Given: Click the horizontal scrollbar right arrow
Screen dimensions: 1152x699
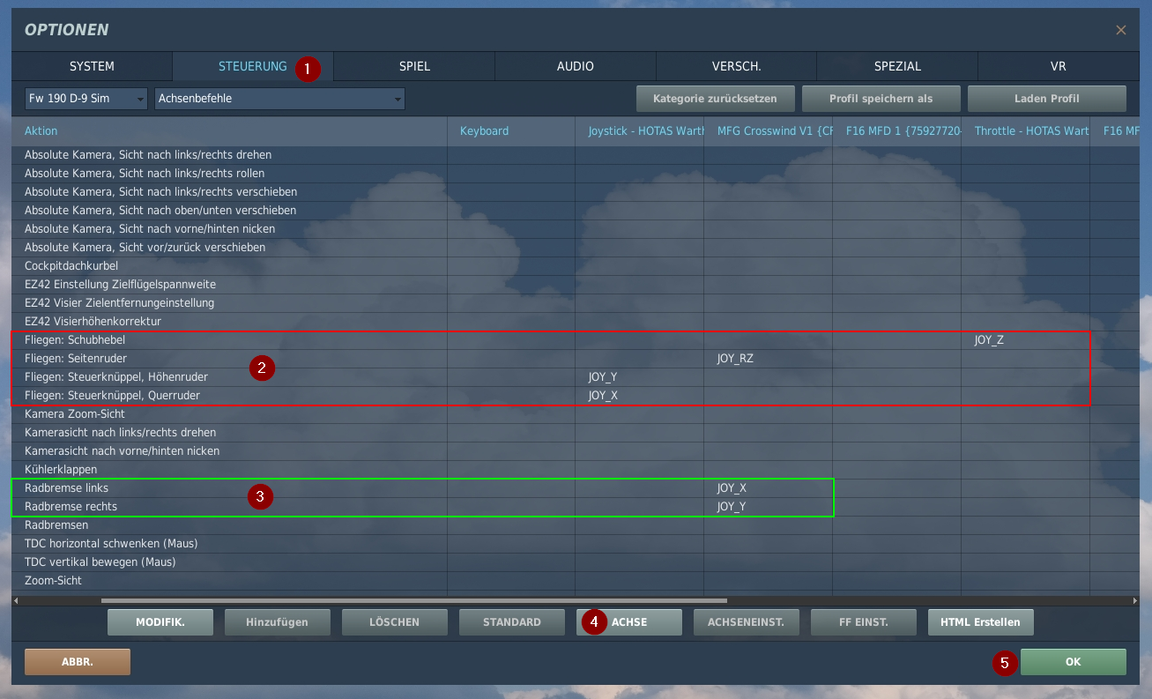Looking at the screenshot, I should point(1134,600).
